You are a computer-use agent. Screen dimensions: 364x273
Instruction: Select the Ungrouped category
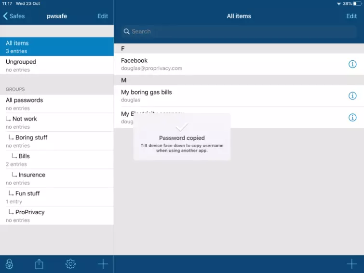(57, 66)
